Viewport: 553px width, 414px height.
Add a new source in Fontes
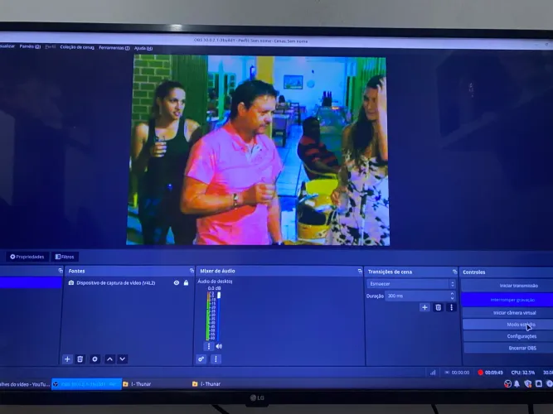pos(67,359)
